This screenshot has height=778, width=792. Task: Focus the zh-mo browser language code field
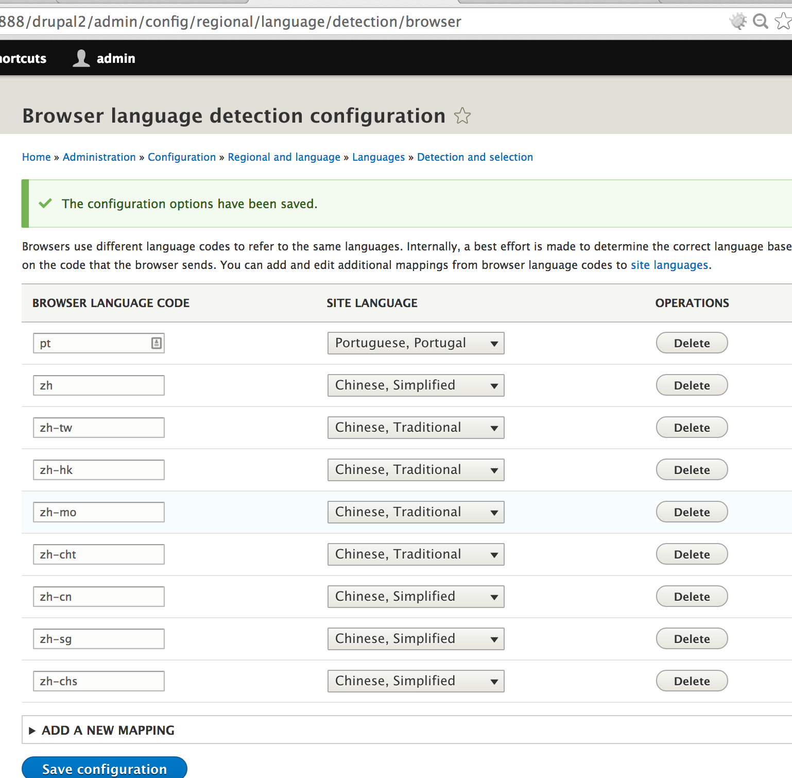pyautogui.click(x=99, y=512)
